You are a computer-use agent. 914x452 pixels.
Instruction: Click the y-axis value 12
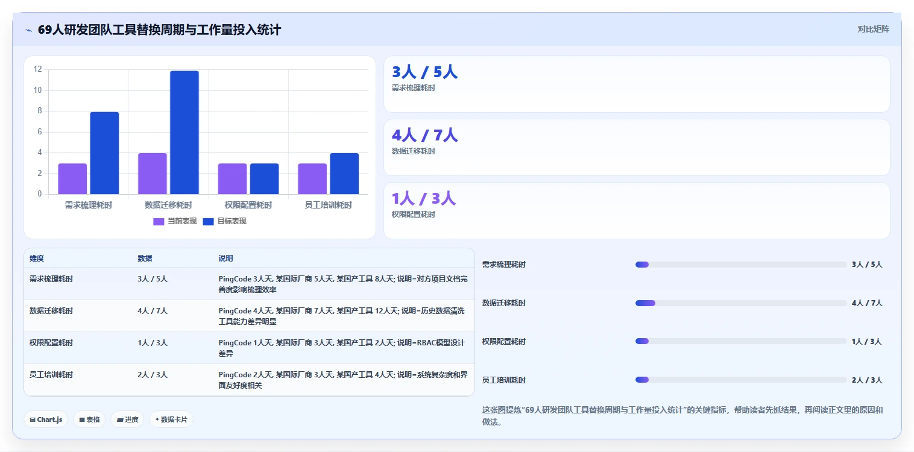tap(38, 69)
